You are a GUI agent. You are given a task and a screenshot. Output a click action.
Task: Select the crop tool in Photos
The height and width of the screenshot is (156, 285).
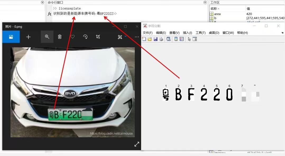[98, 37]
